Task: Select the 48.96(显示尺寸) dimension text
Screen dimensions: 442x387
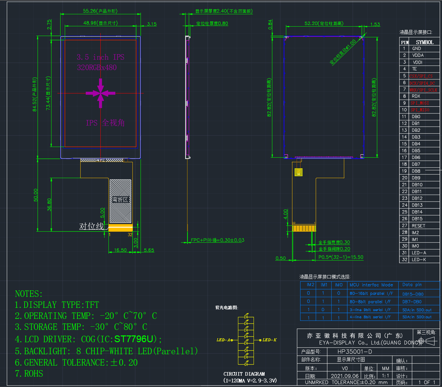Action: tap(101, 23)
